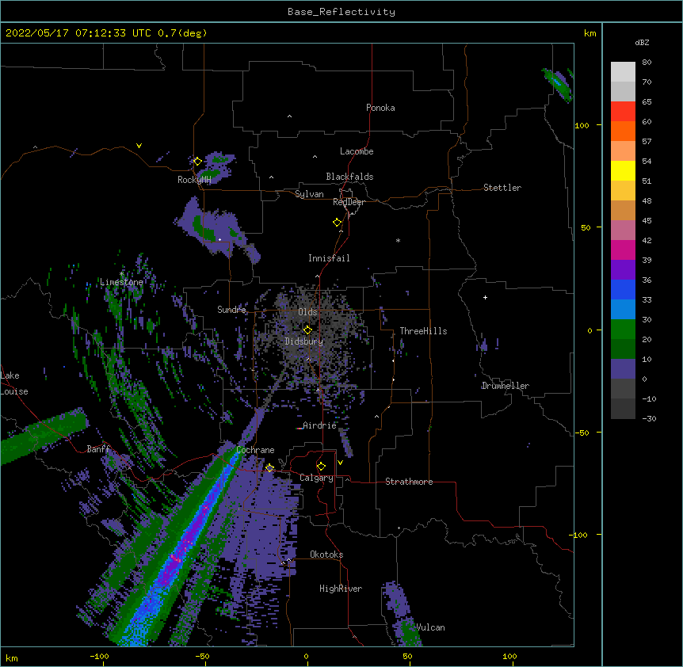Image resolution: width=683 pixels, height=667 pixels.
Task: Select the yellow V marker northwest of RockyMH
Action: [x=139, y=146]
